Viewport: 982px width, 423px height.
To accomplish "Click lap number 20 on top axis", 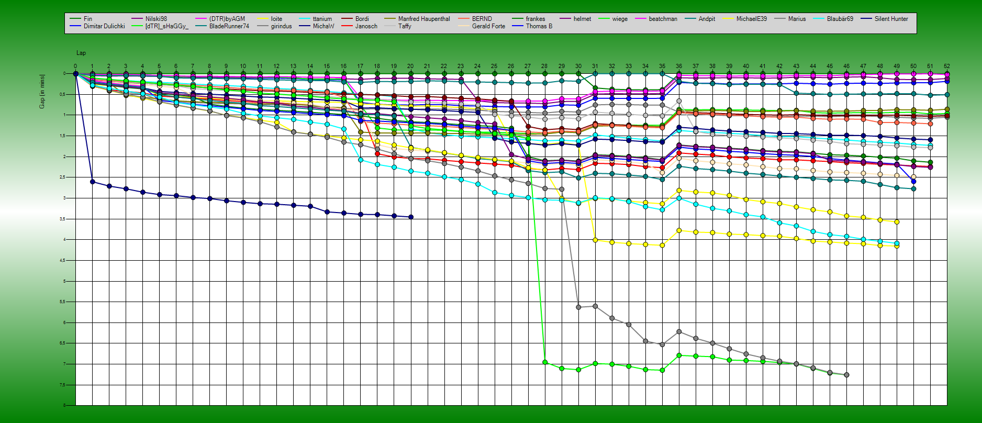I will [x=410, y=66].
